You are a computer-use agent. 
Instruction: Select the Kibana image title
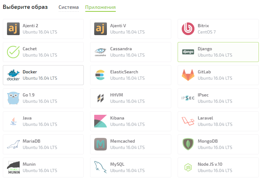(x=117, y=118)
